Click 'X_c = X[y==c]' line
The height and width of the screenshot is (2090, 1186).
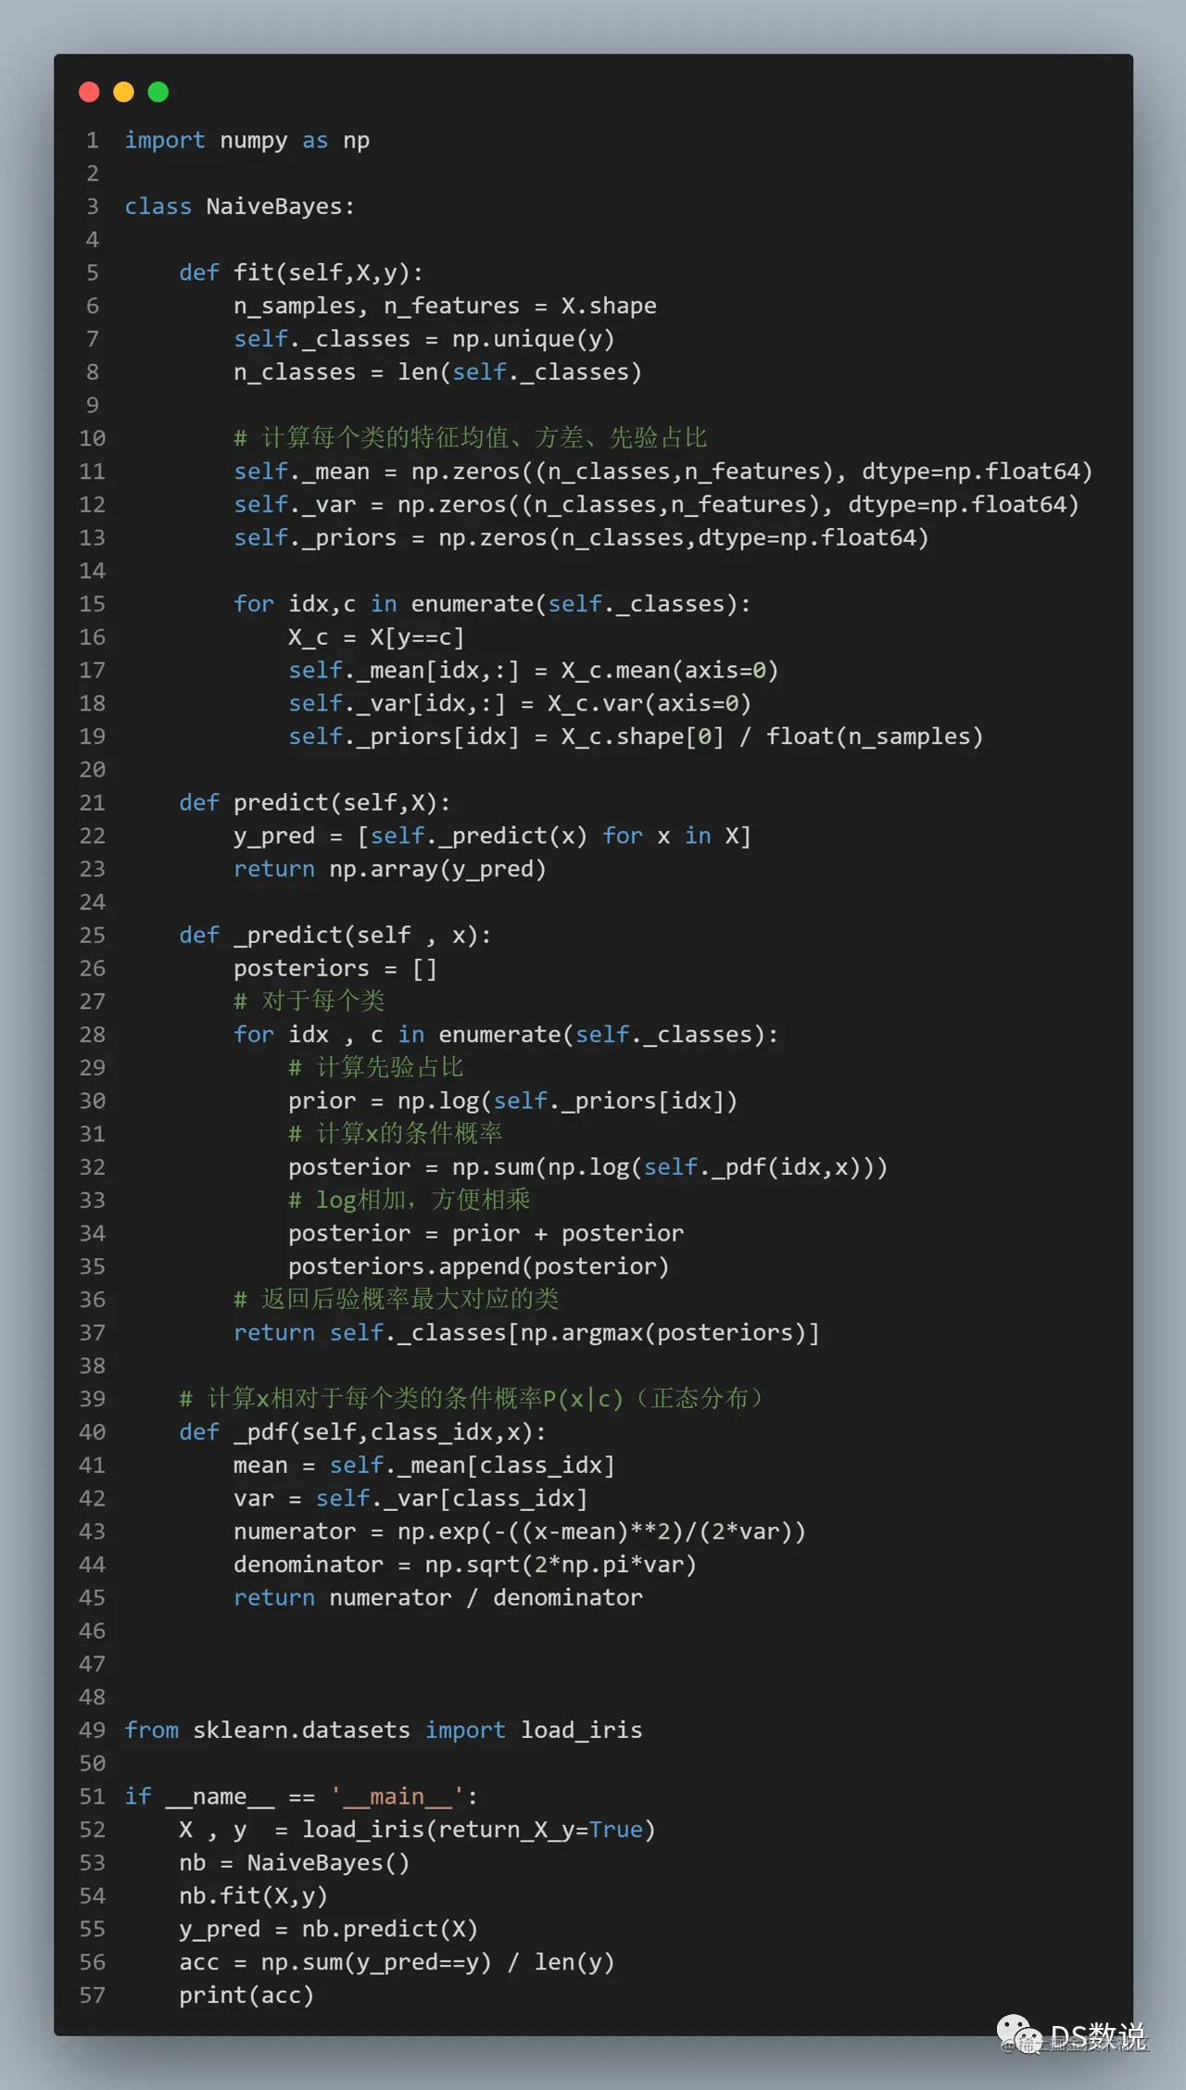click(x=376, y=637)
